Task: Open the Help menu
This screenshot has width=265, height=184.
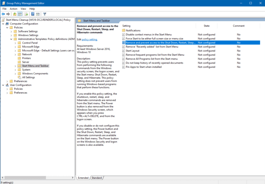Action: pos(32,9)
